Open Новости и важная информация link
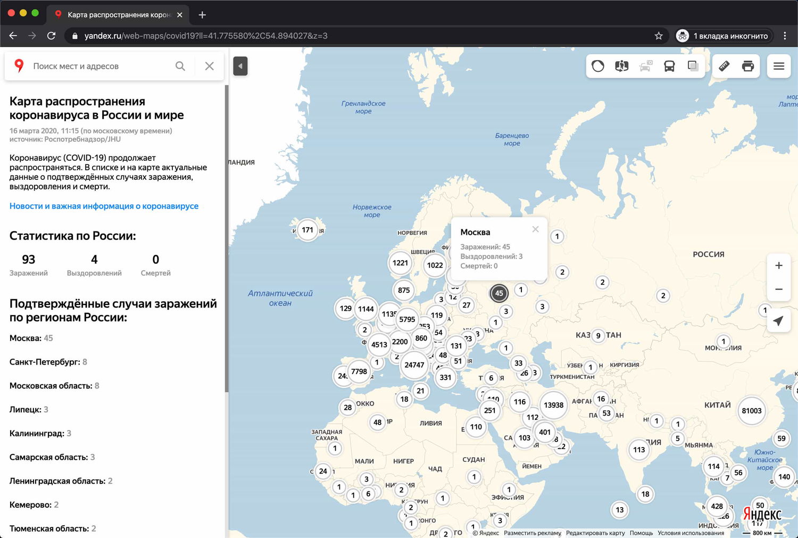798x538 pixels. (104, 206)
